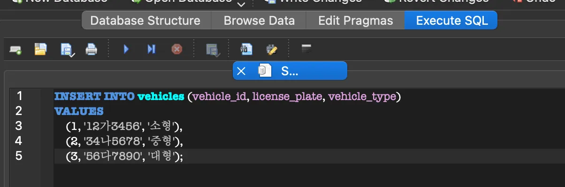Close the SQL editor tab

[241, 71]
